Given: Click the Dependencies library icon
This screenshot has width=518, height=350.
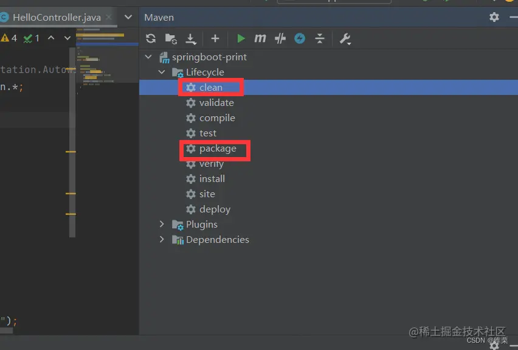Looking at the screenshot, I should point(178,240).
